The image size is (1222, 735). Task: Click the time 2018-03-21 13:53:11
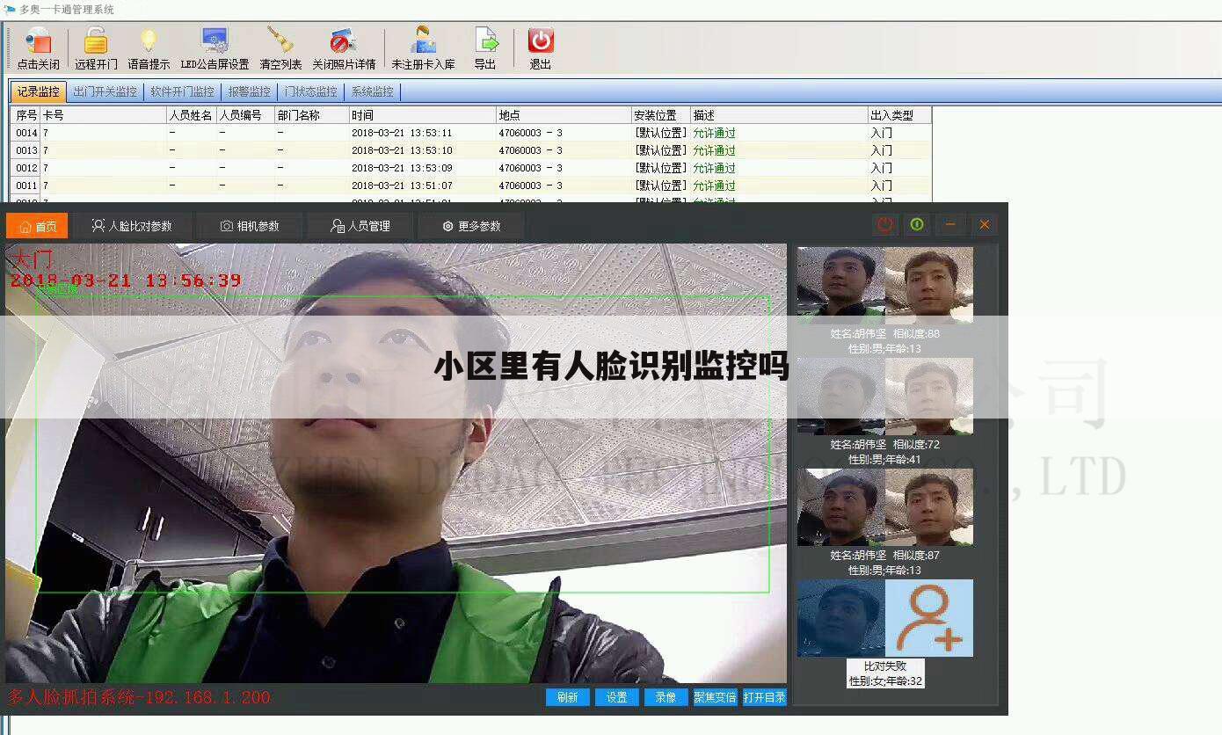402,133
